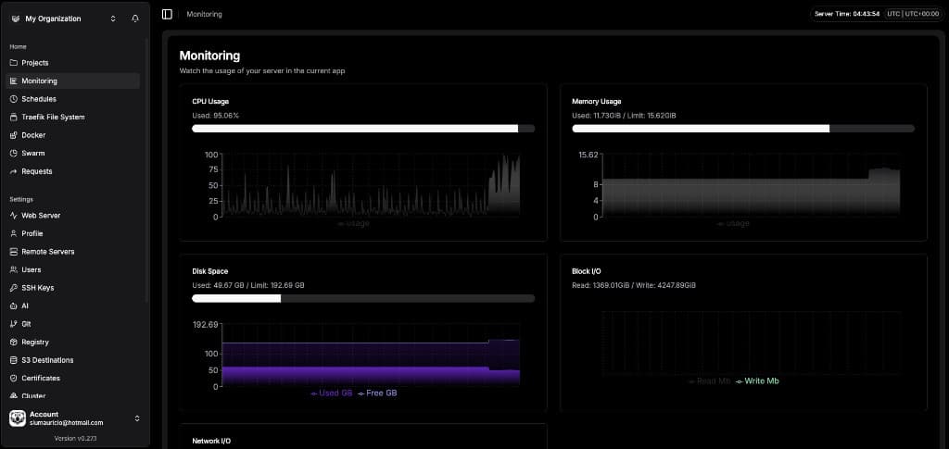Click the Requests arrow icon
This screenshot has width=949, height=449.
click(x=14, y=171)
